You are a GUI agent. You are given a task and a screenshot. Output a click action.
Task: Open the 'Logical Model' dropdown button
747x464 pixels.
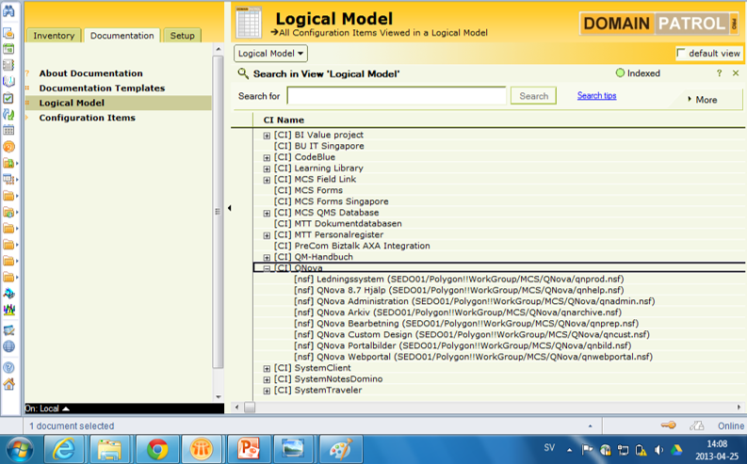[x=270, y=54]
